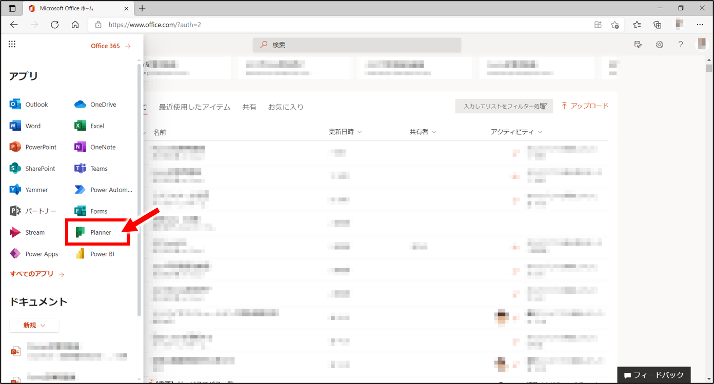Switch to お気に入り tab

click(x=286, y=107)
